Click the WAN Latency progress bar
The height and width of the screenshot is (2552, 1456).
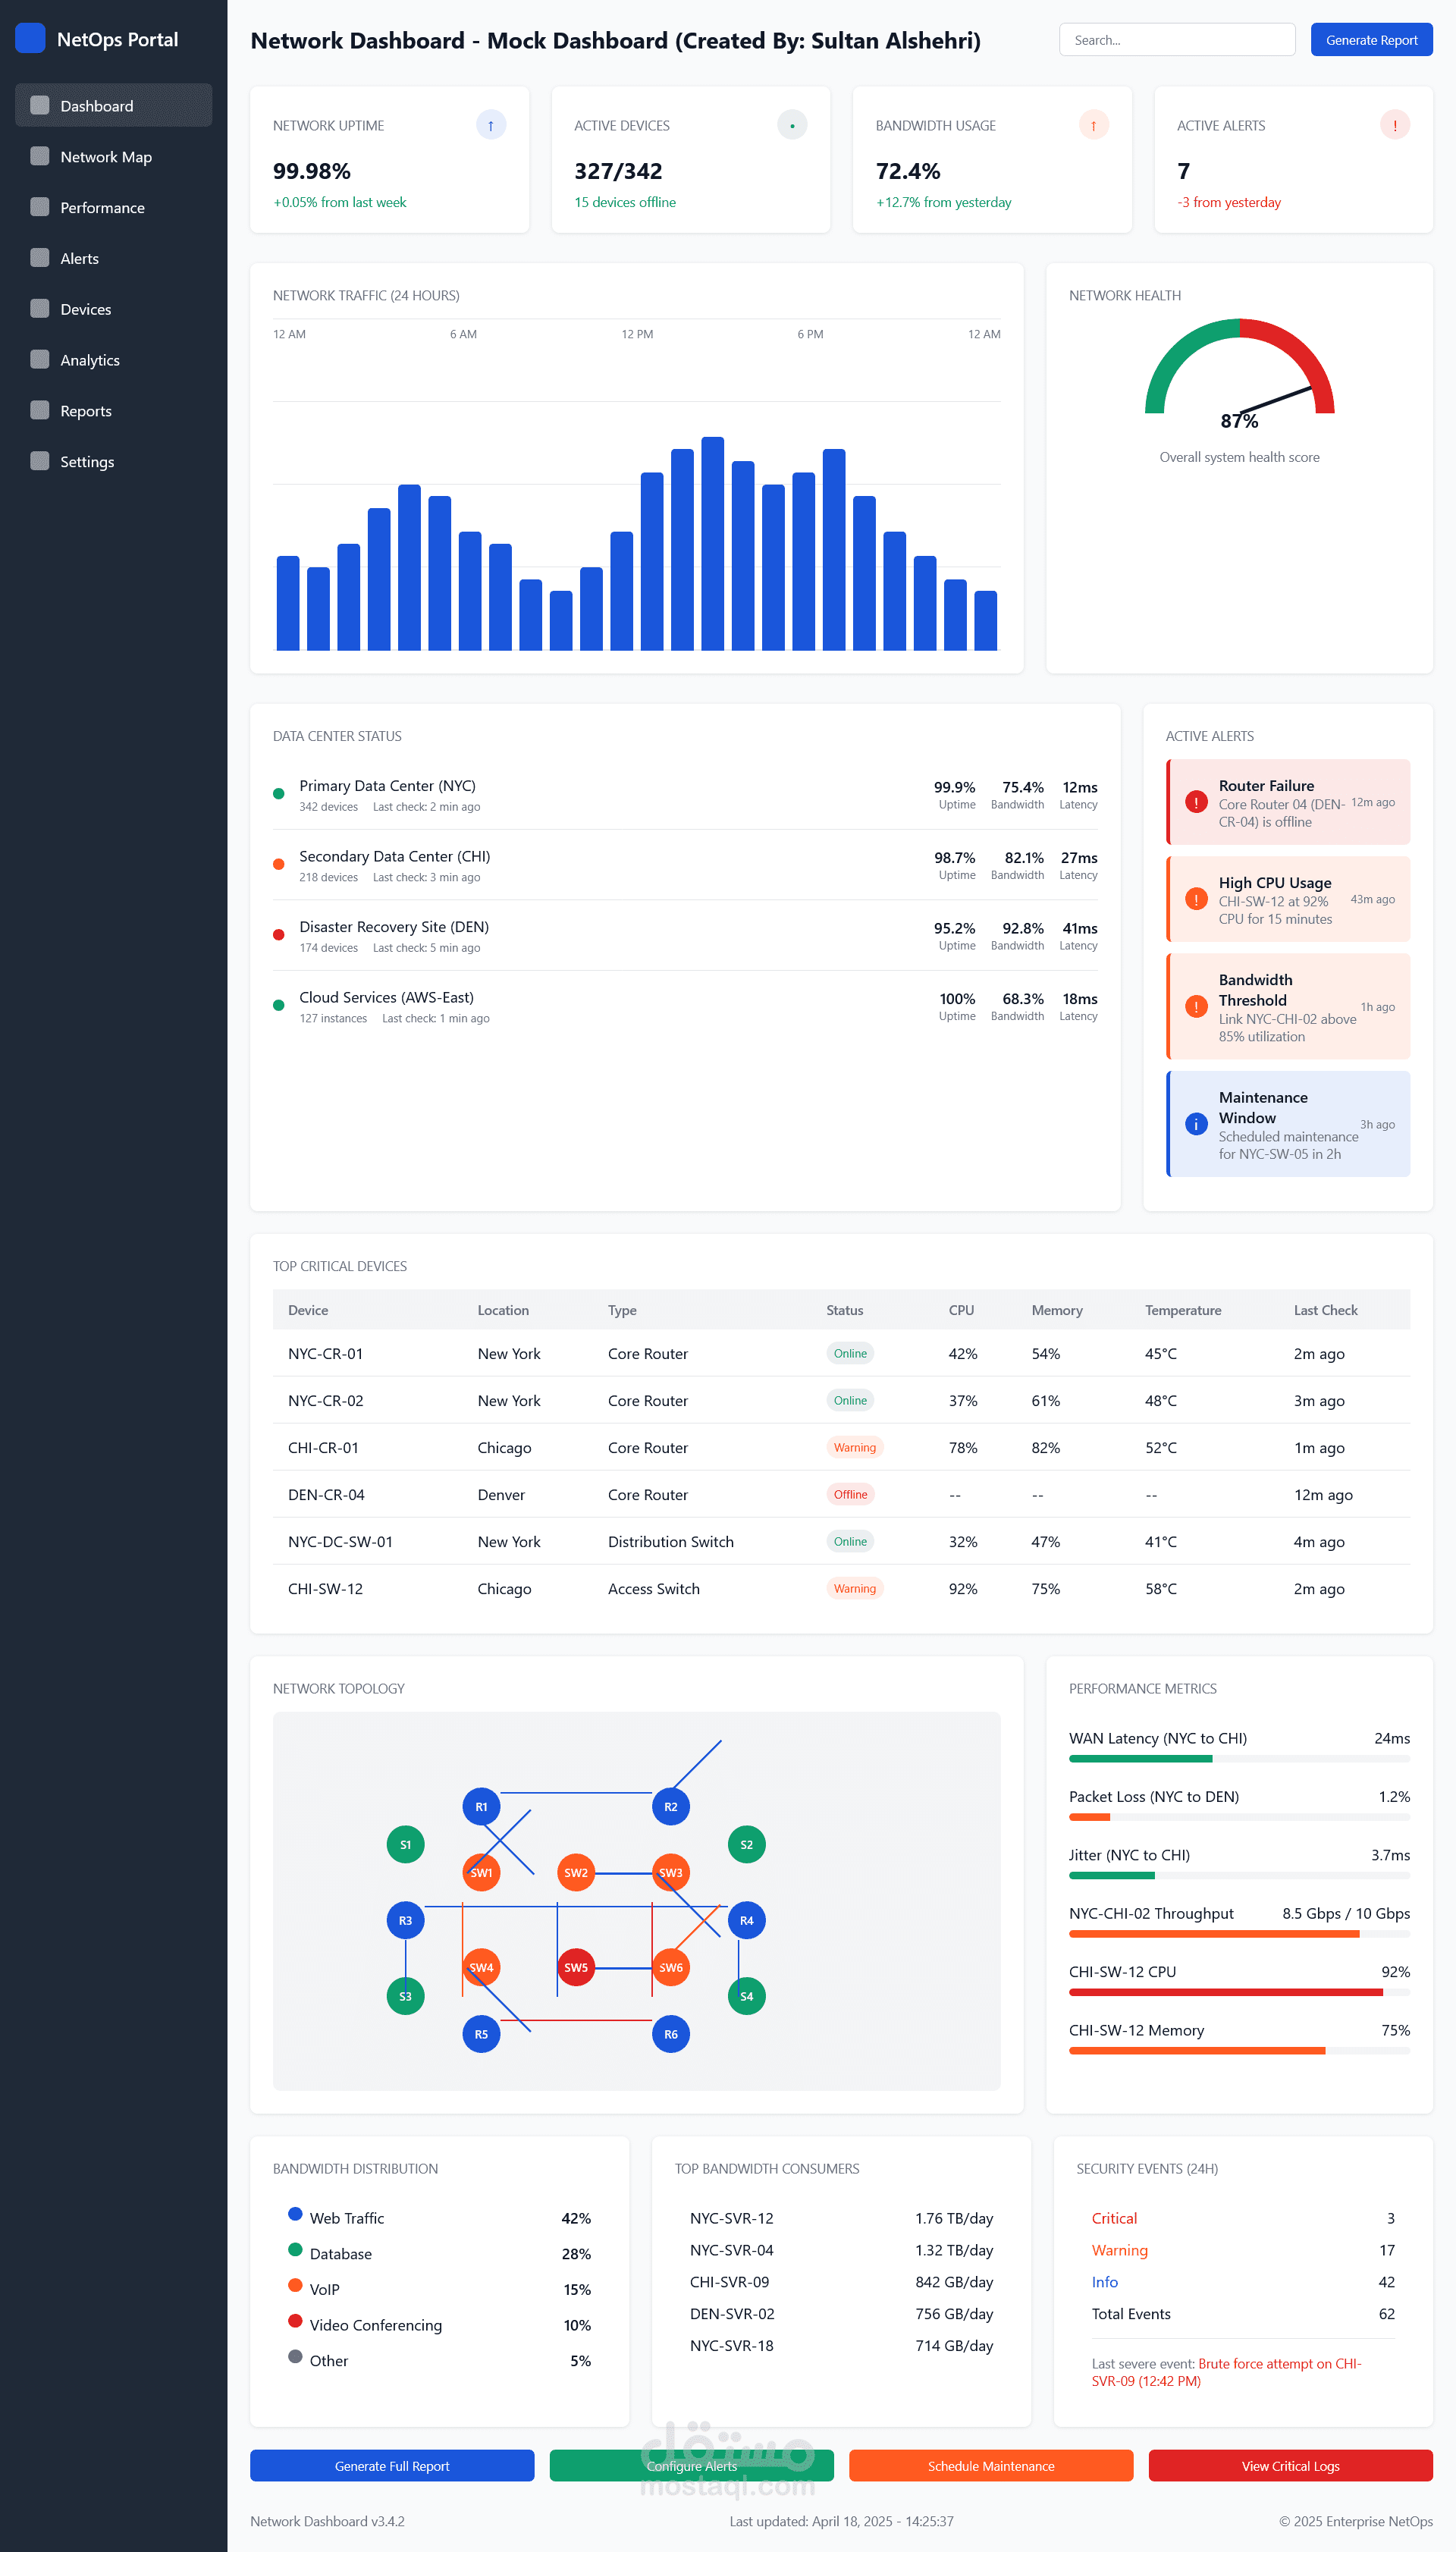click(1239, 1758)
